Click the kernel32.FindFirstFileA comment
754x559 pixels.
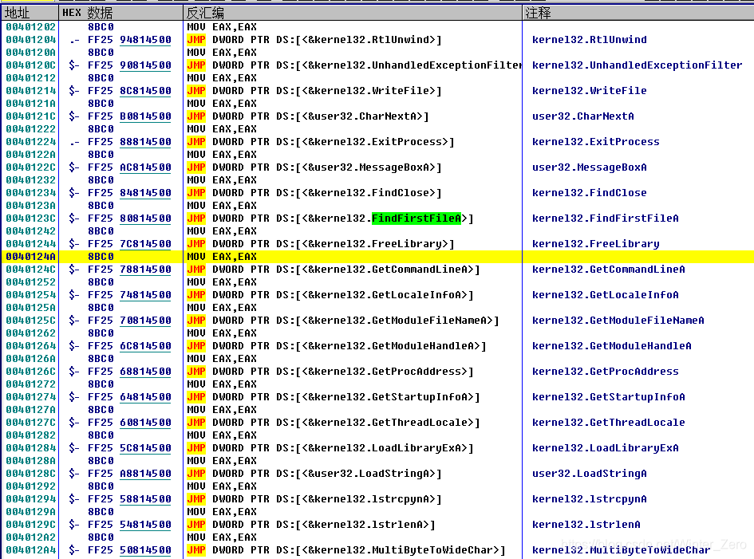[605, 218]
